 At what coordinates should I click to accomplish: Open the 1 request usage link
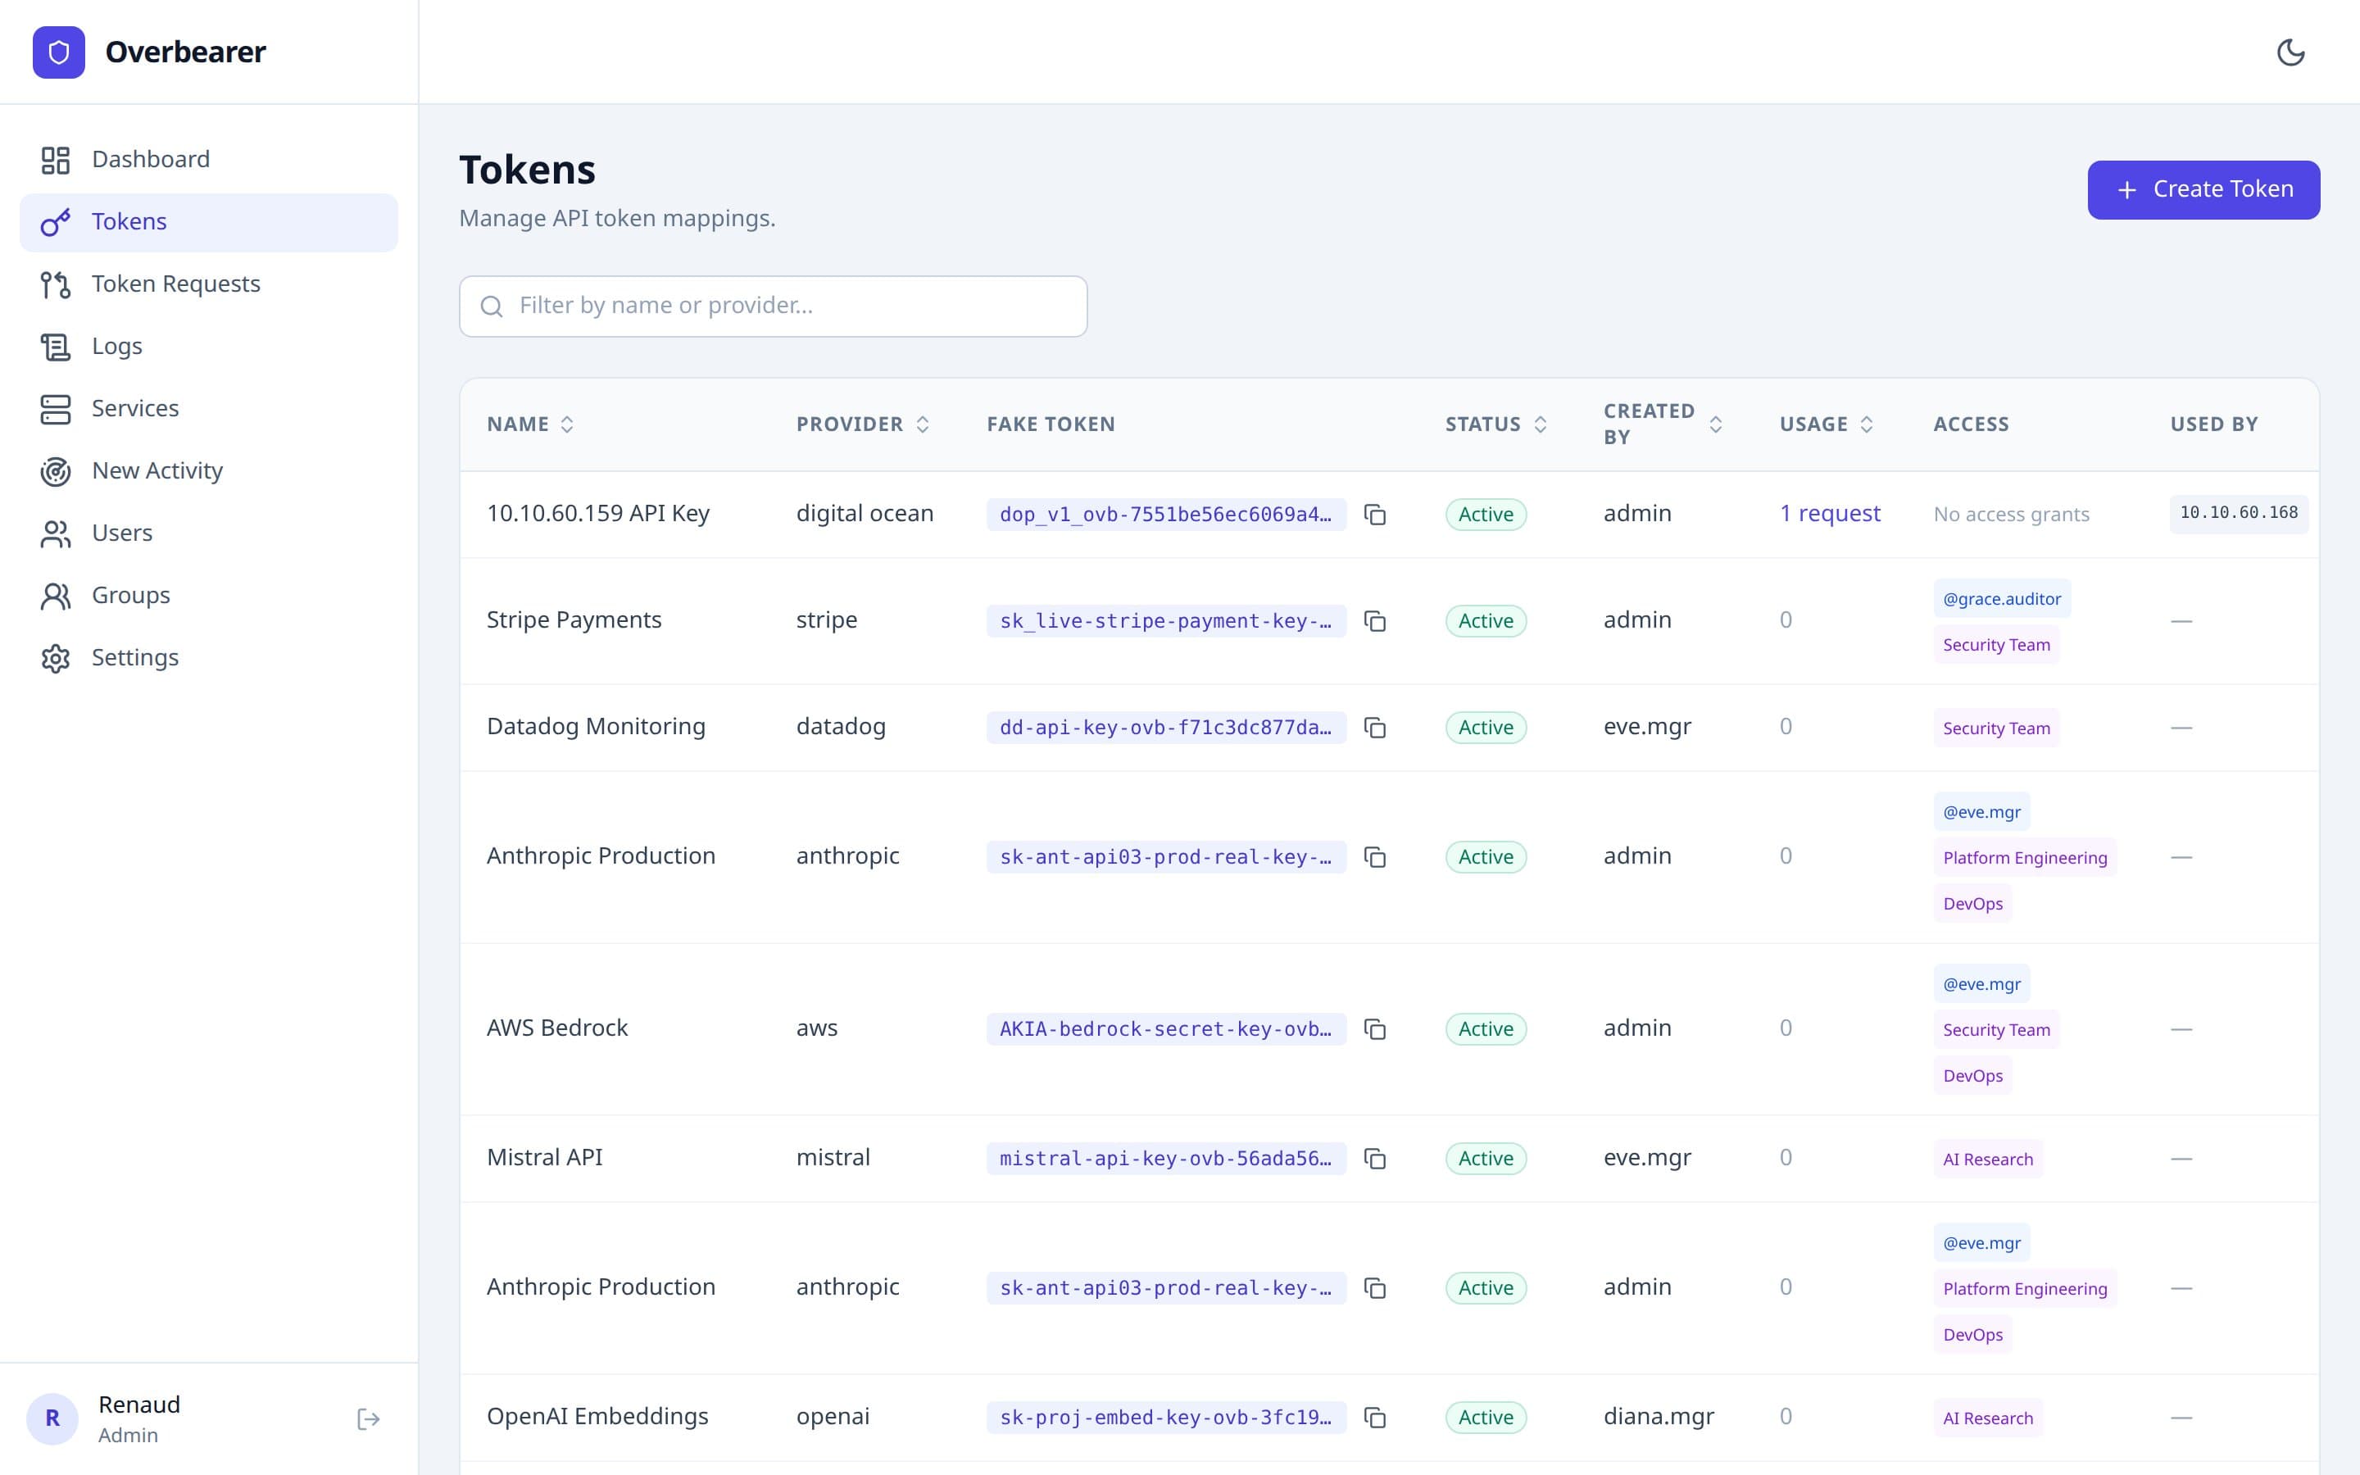pyautogui.click(x=1831, y=513)
